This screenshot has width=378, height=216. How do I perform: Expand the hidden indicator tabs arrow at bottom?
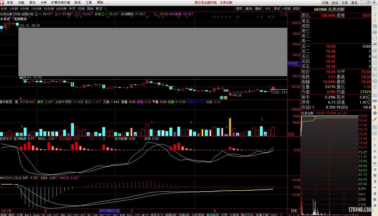point(280,215)
